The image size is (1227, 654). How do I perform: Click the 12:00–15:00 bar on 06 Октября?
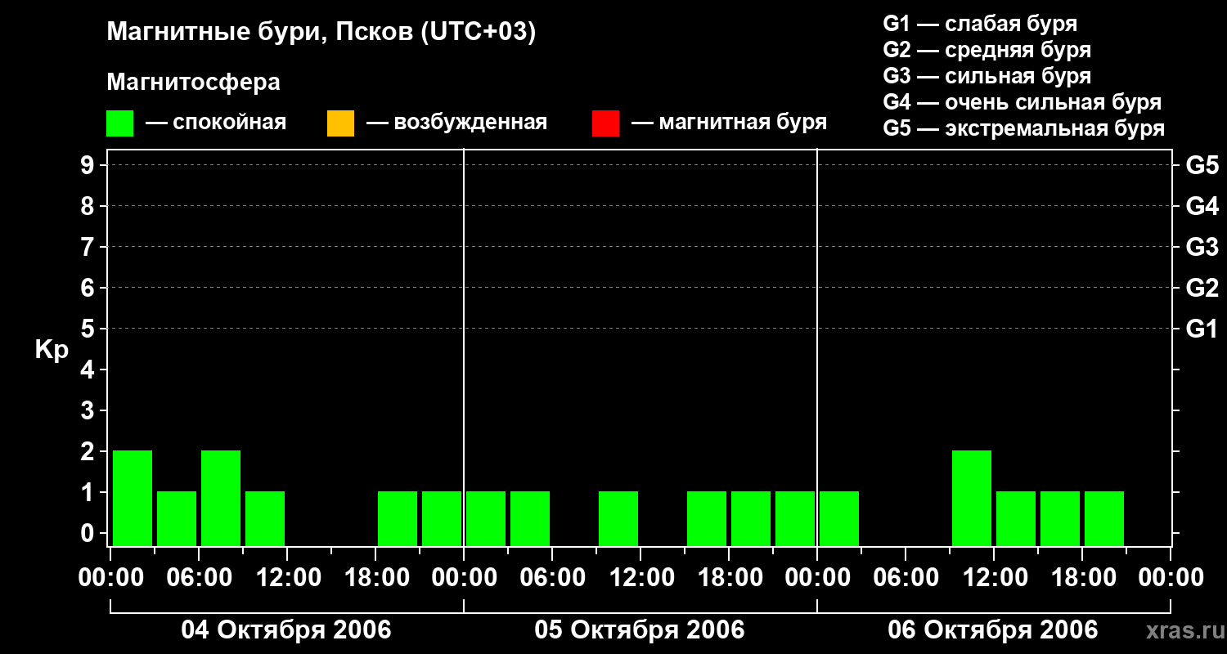point(1016,518)
